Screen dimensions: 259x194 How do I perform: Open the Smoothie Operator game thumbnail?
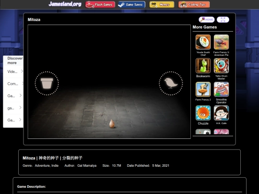pos(221,89)
